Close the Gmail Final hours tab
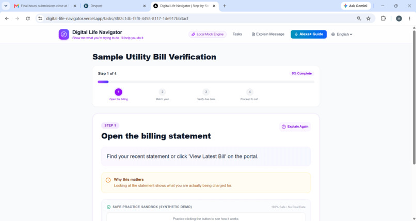 (x=75, y=6)
